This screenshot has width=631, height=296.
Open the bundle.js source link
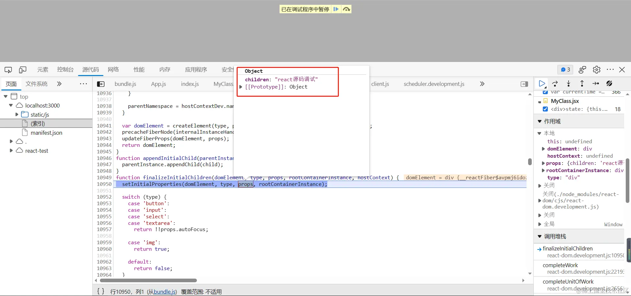point(165,292)
